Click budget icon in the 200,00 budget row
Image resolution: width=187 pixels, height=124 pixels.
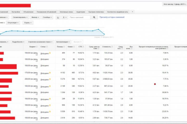click(37, 81)
